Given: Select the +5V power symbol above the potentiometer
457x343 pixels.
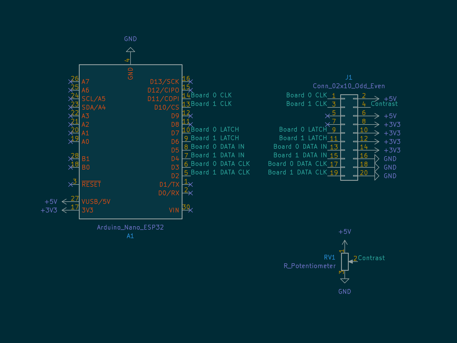Looking at the screenshot, I should [345, 243].
